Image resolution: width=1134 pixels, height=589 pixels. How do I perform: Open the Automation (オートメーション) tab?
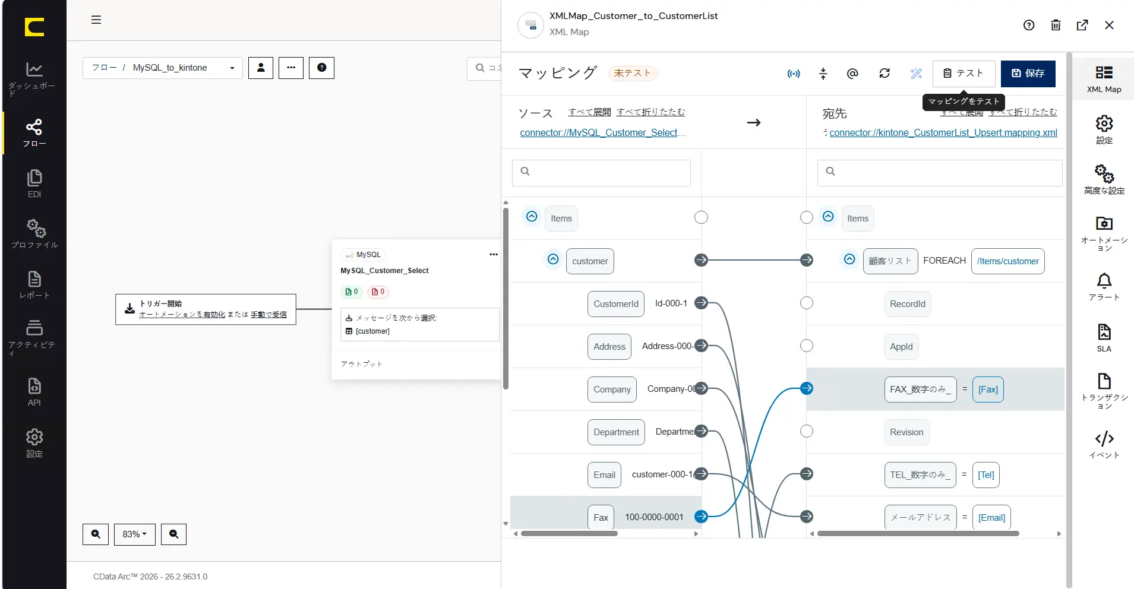click(x=1104, y=234)
